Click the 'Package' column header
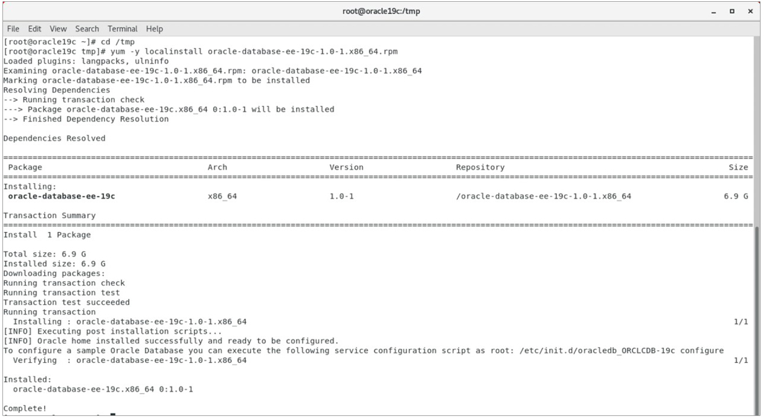 25,167
